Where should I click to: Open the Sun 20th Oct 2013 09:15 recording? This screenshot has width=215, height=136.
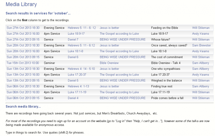(23, 57)
